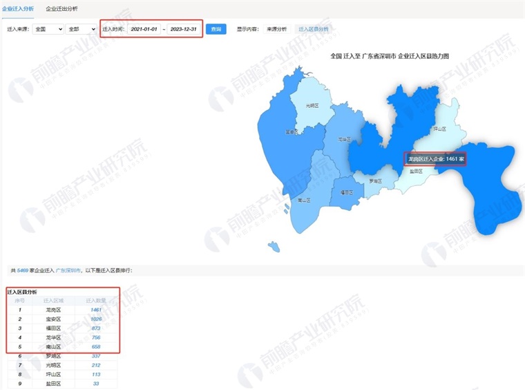Select 福田区 region on the map
Viewport: 525px width, 390px height.
[x=347, y=192]
